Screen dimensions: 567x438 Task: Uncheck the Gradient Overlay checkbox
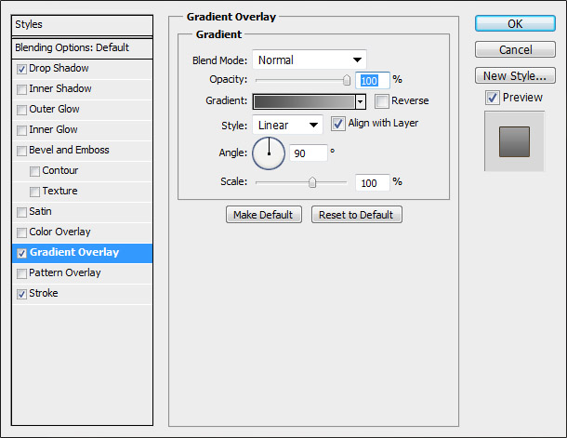[21, 253]
